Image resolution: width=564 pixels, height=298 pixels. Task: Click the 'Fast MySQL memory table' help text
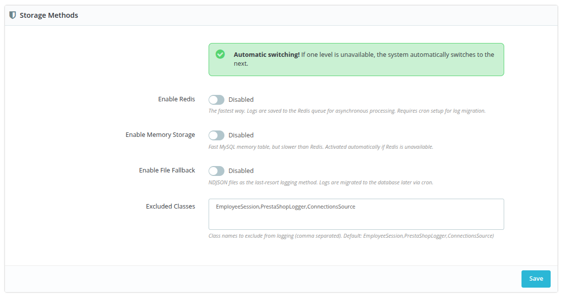tap(321, 147)
